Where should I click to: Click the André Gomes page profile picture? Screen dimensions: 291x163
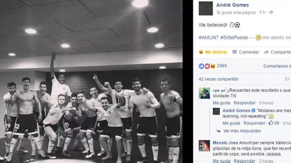tap(206, 9)
